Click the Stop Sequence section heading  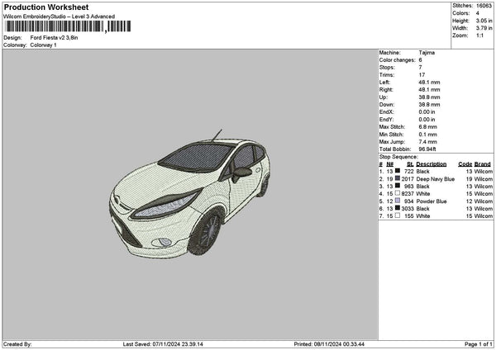(398, 156)
